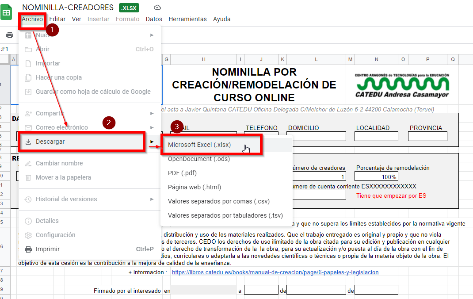Screen dimensions: 473x299
Task: Choose Valores separados por tabuladores (.tsv)
Action: (x=226, y=216)
